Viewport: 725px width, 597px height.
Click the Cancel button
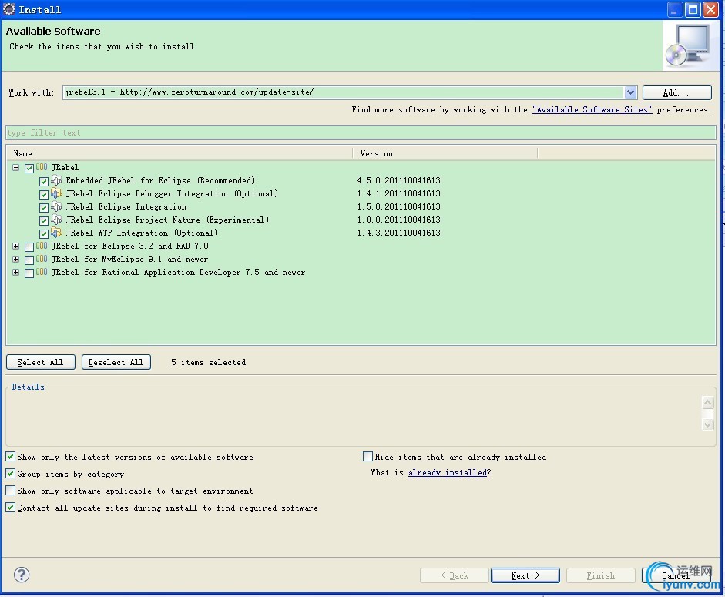[676, 575]
